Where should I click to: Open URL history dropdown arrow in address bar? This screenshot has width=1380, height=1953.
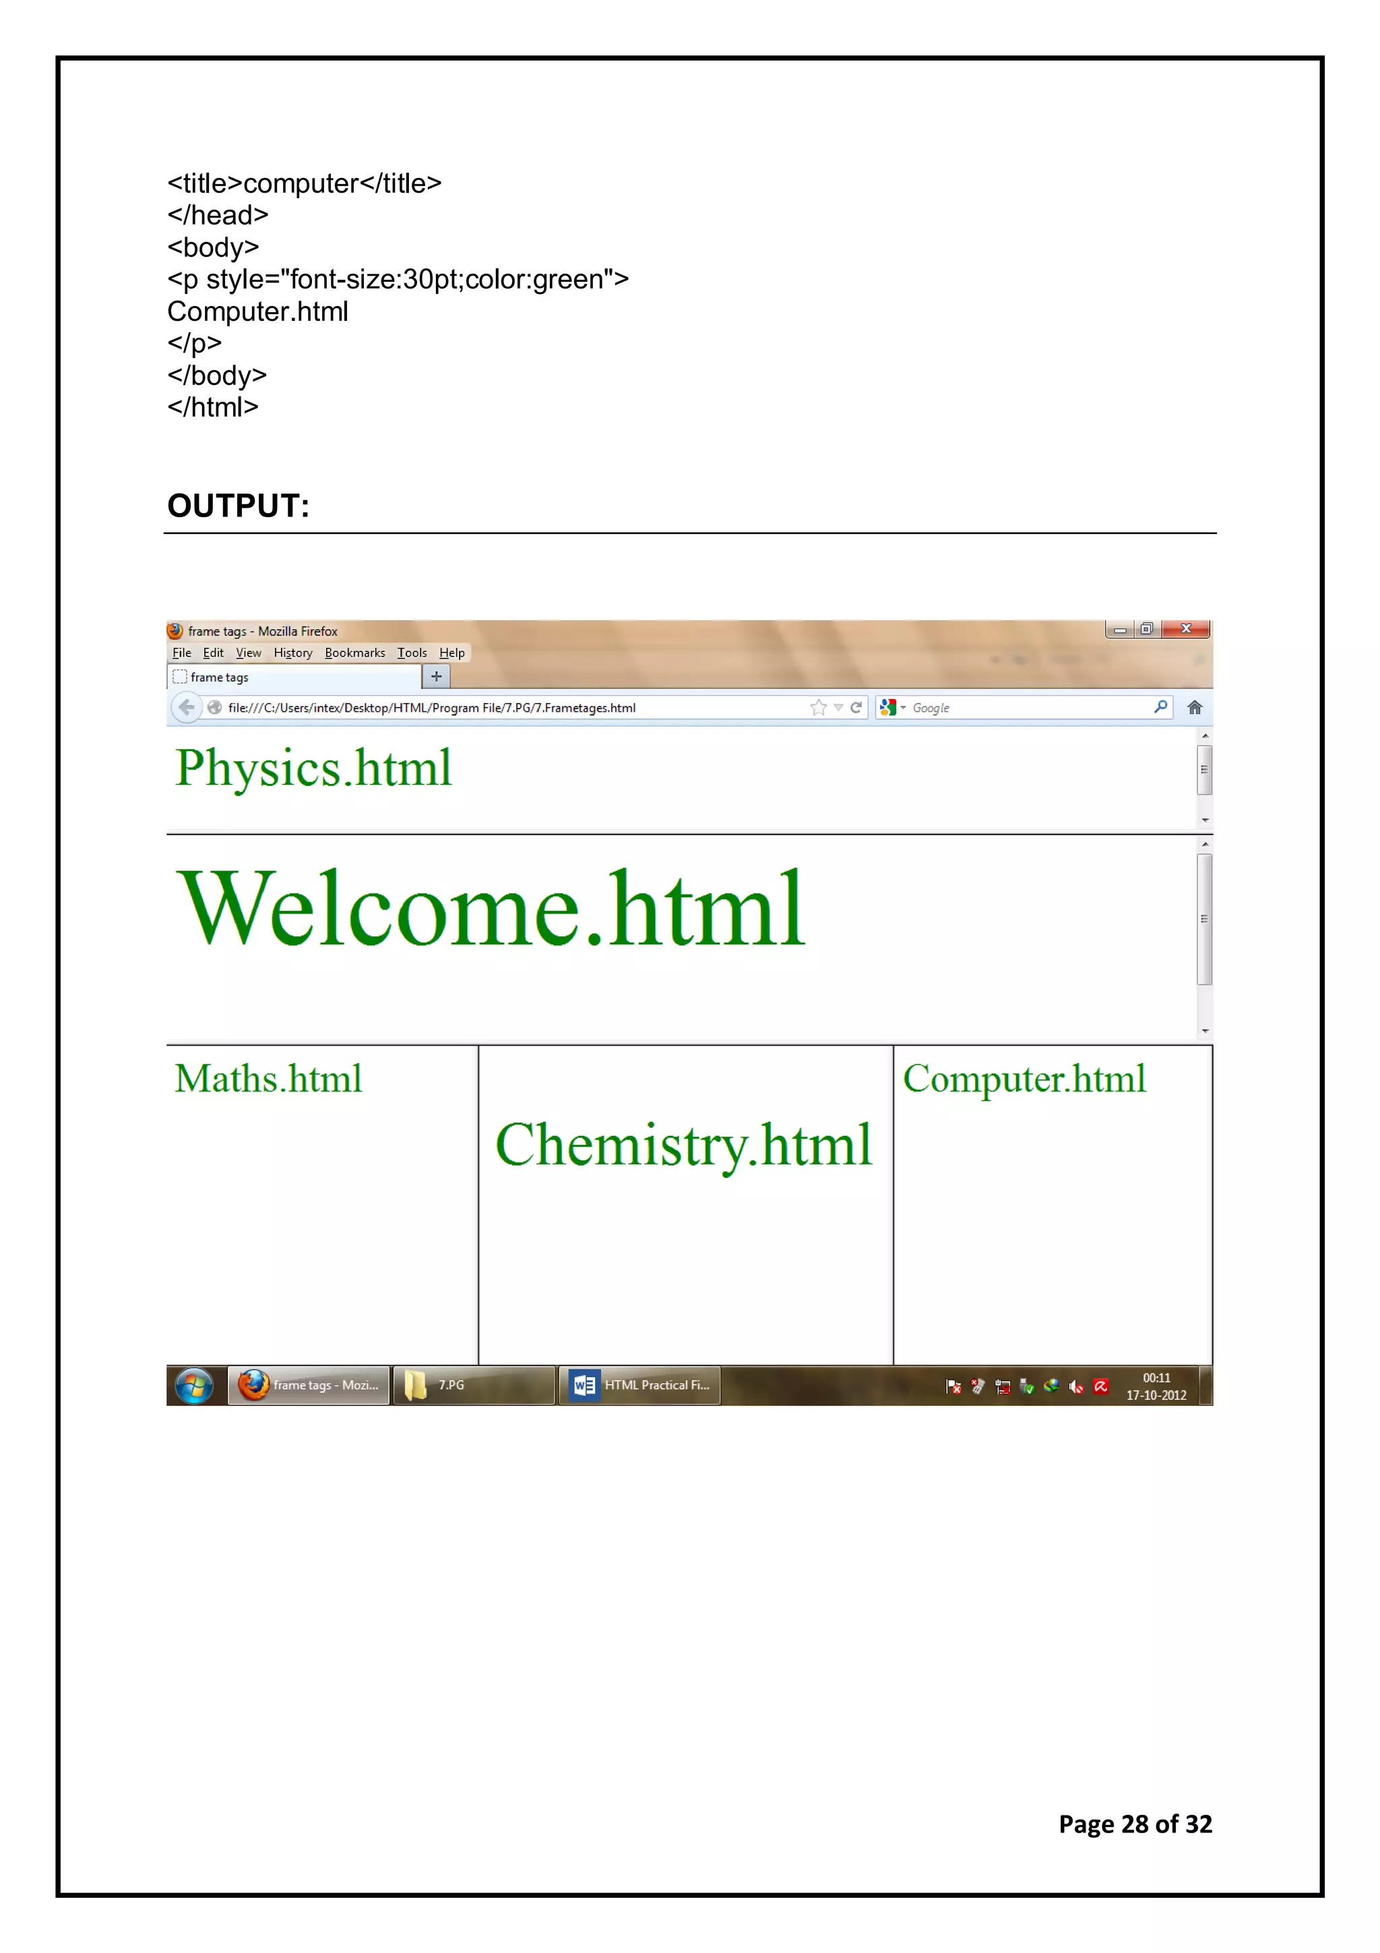pyautogui.click(x=838, y=708)
